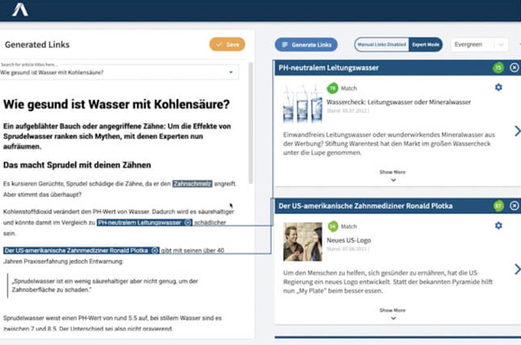This screenshot has height=345, width=521.
Task: Click the Neues US-Logo title
Action: [349, 240]
